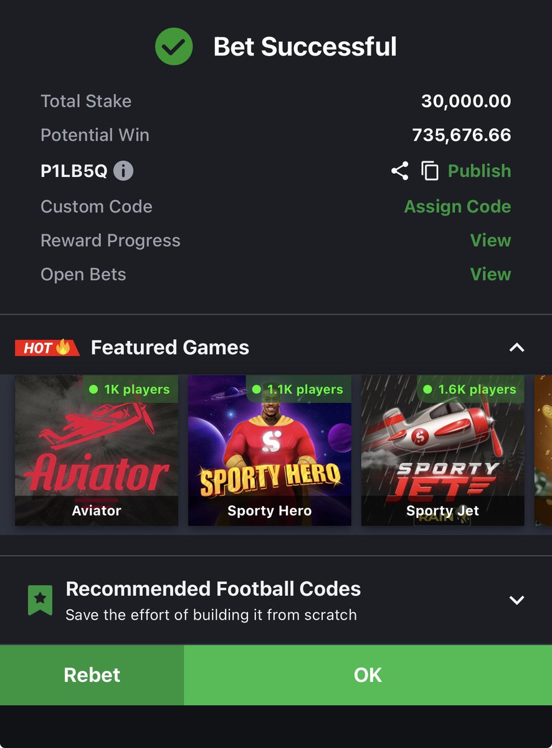The height and width of the screenshot is (748, 552).
Task: Collapse the Featured Games section chevron
Action: coord(516,348)
